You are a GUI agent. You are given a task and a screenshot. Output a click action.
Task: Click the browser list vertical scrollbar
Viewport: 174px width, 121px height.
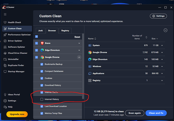click(83, 76)
